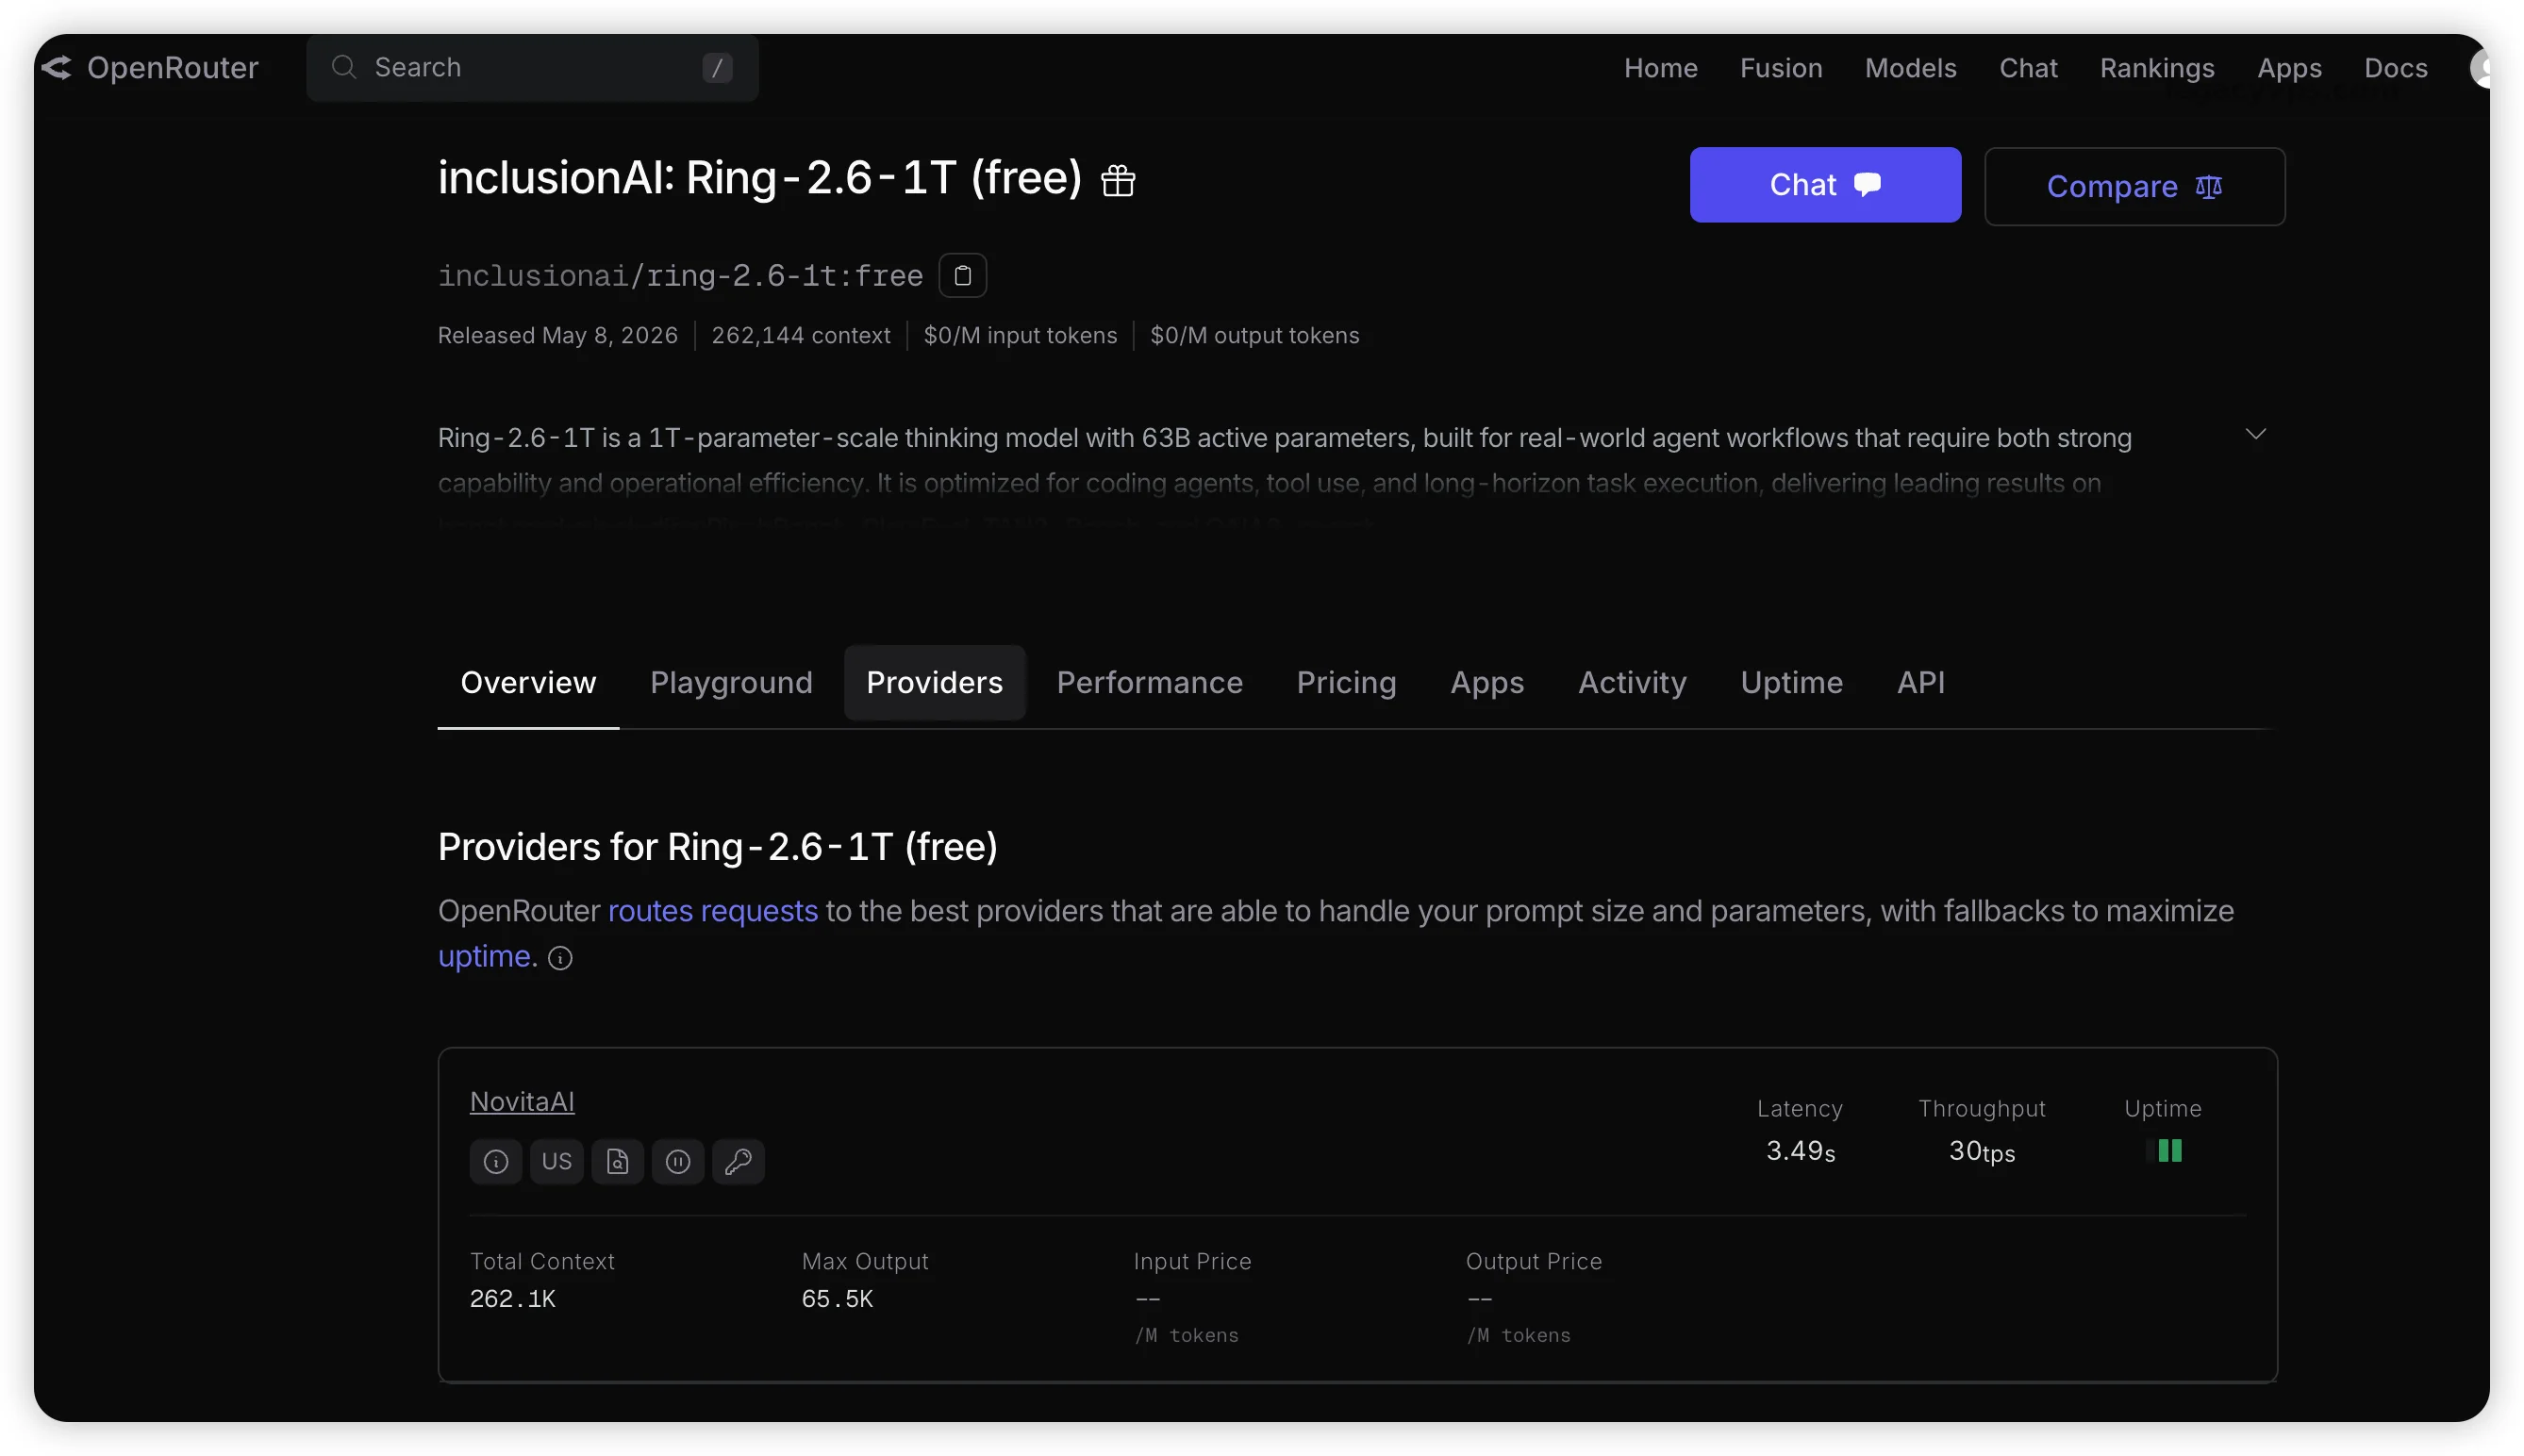Select the Providers tab

coord(934,682)
